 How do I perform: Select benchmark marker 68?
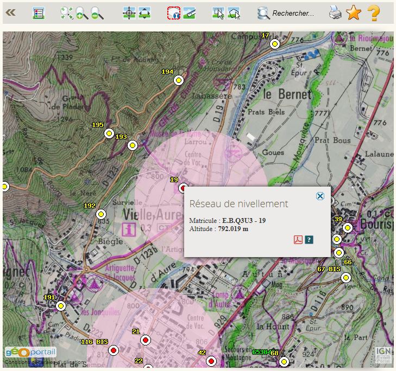pyautogui.click(x=284, y=362)
